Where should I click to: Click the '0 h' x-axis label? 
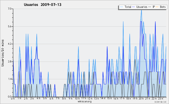point(13,98)
